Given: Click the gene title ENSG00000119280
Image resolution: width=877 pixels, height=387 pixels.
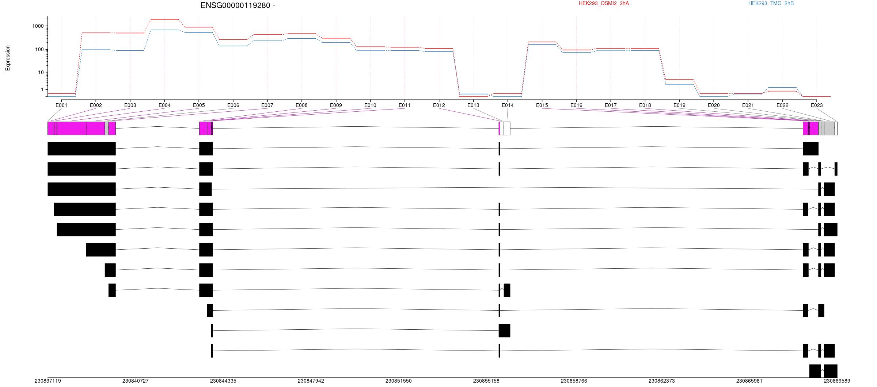Looking at the screenshot, I should pyautogui.click(x=238, y=5).
